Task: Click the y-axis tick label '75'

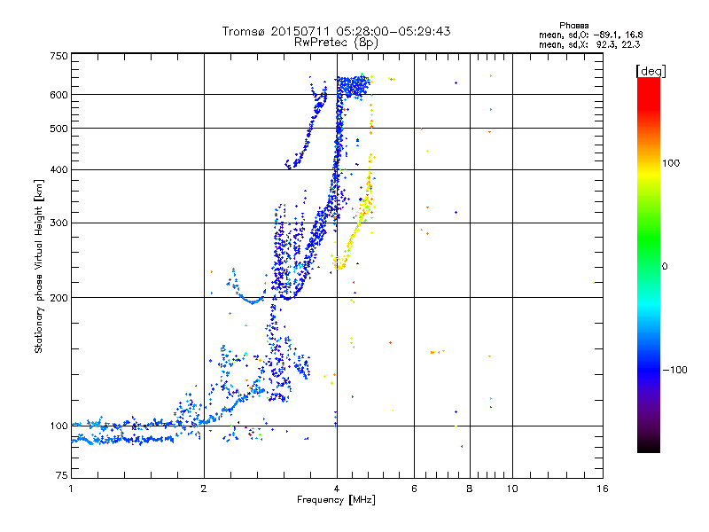Action: 62,475
